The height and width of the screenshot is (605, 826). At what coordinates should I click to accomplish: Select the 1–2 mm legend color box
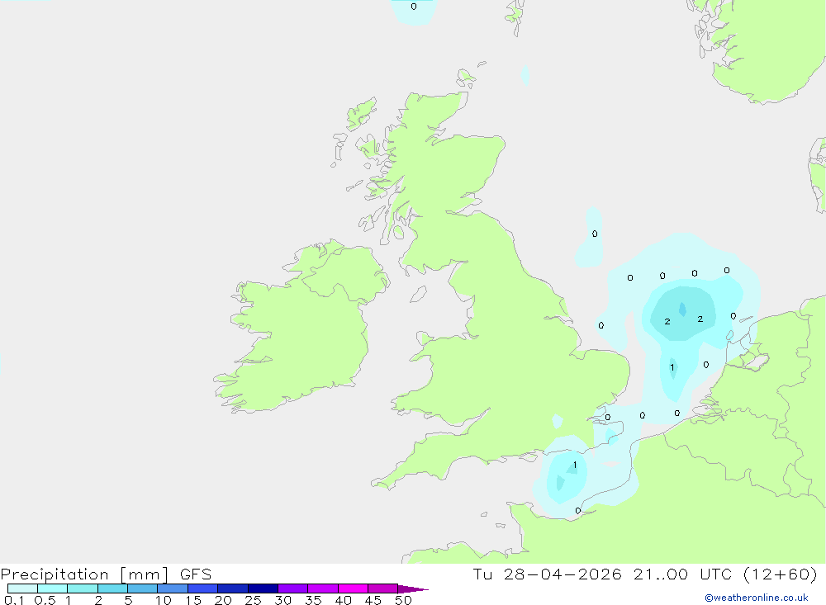83,588
